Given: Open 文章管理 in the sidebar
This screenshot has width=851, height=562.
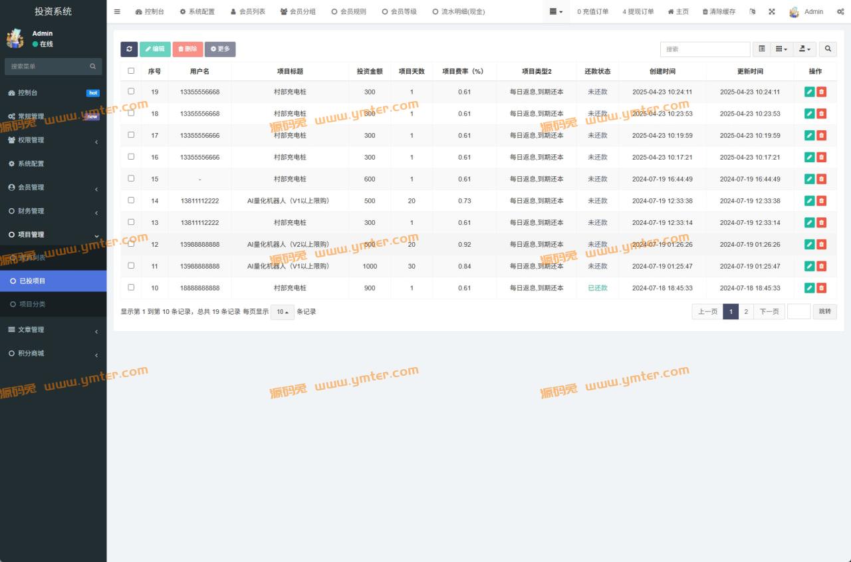Looking at the screenshot, I should [x=53, y=330].
